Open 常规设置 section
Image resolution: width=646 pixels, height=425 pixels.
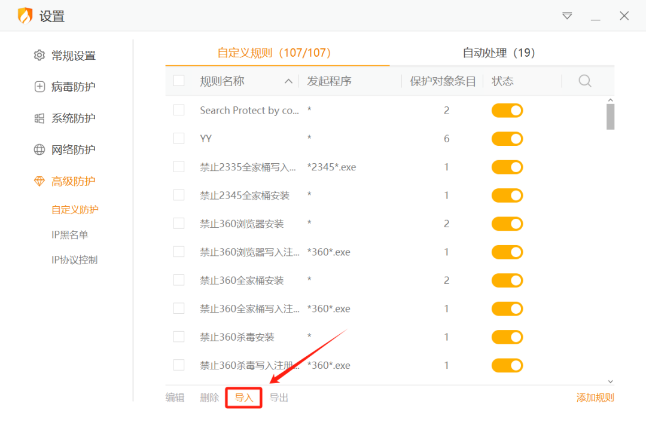(x=74, y=56)
